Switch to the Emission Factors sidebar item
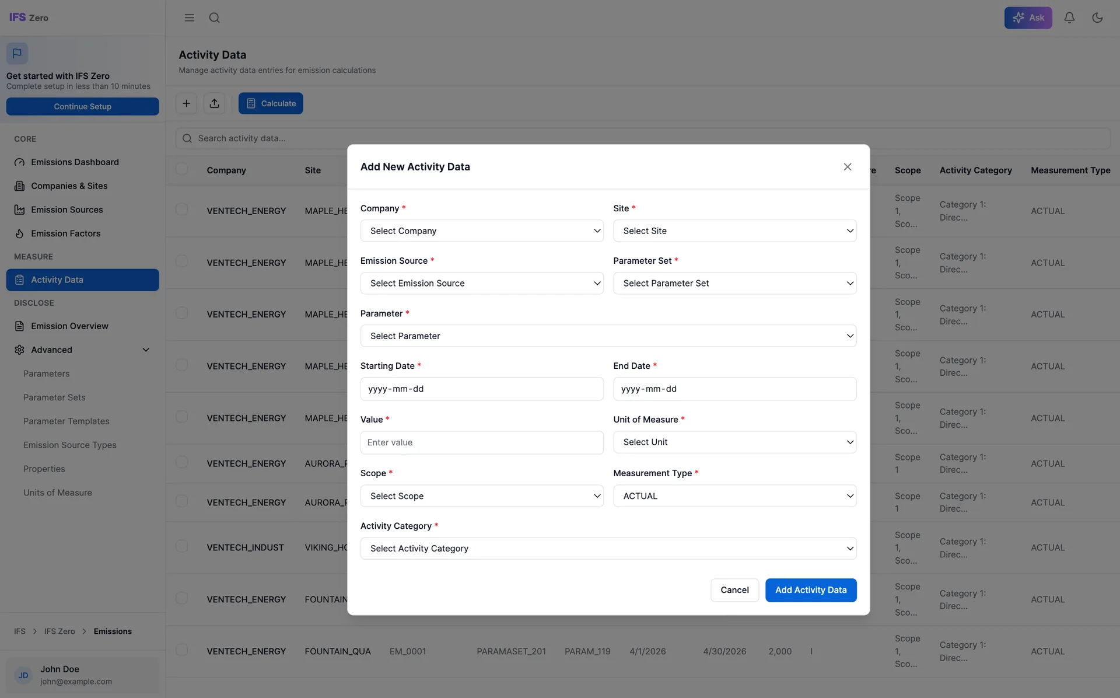The height and width of the screenshot is (698, 1120). tap(65, 233)
